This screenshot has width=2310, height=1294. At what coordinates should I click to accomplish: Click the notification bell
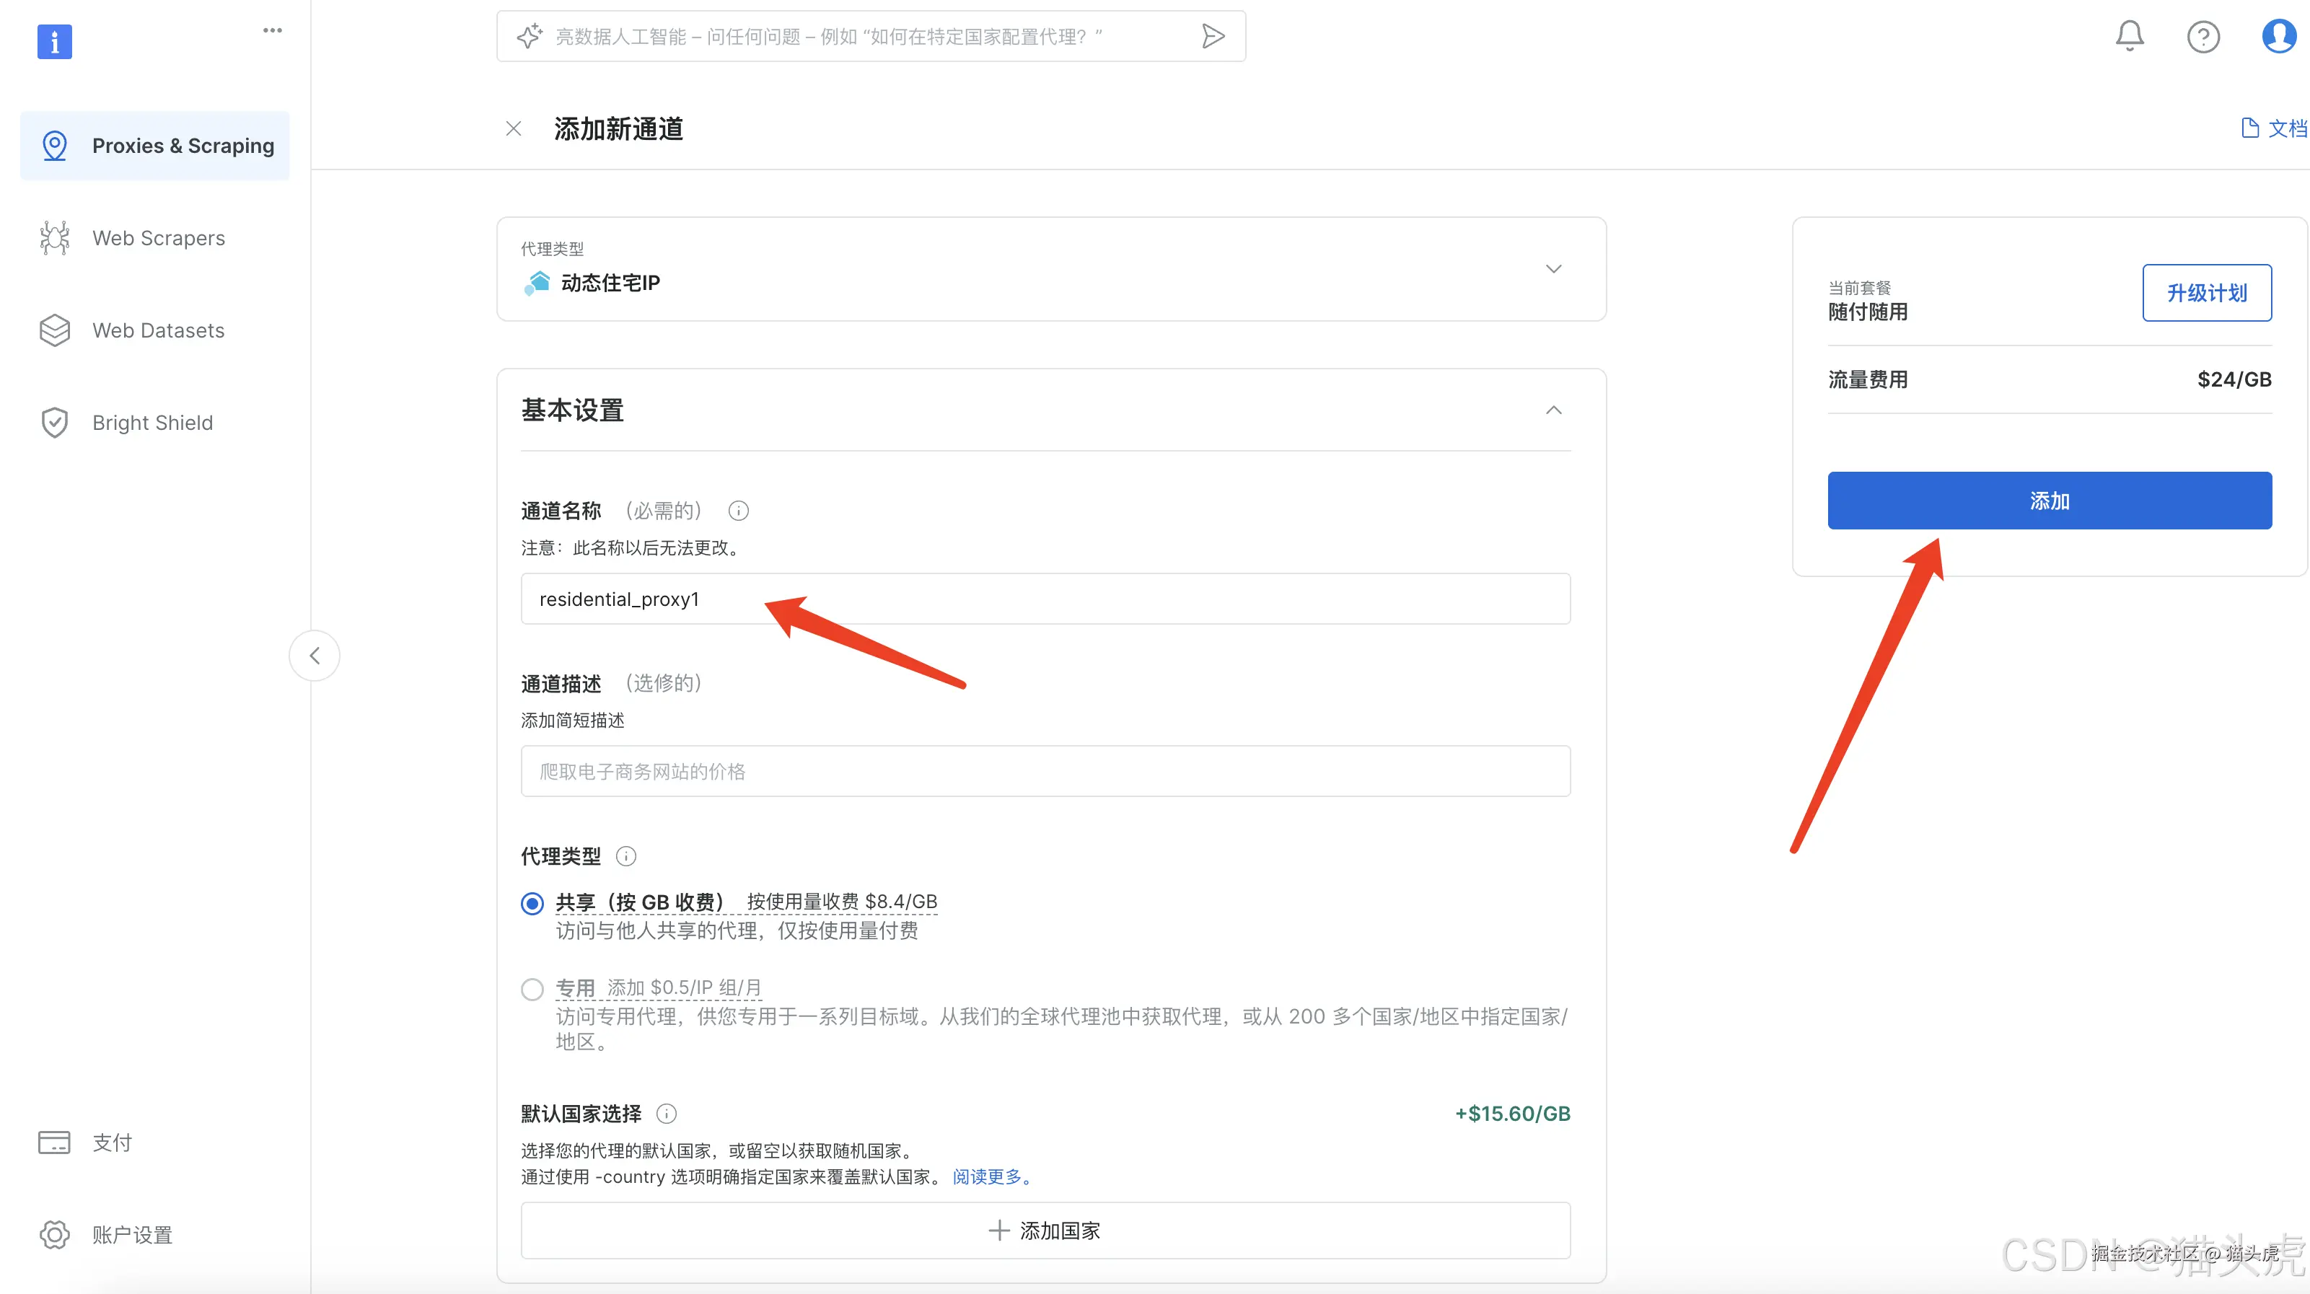(2130, 36)
